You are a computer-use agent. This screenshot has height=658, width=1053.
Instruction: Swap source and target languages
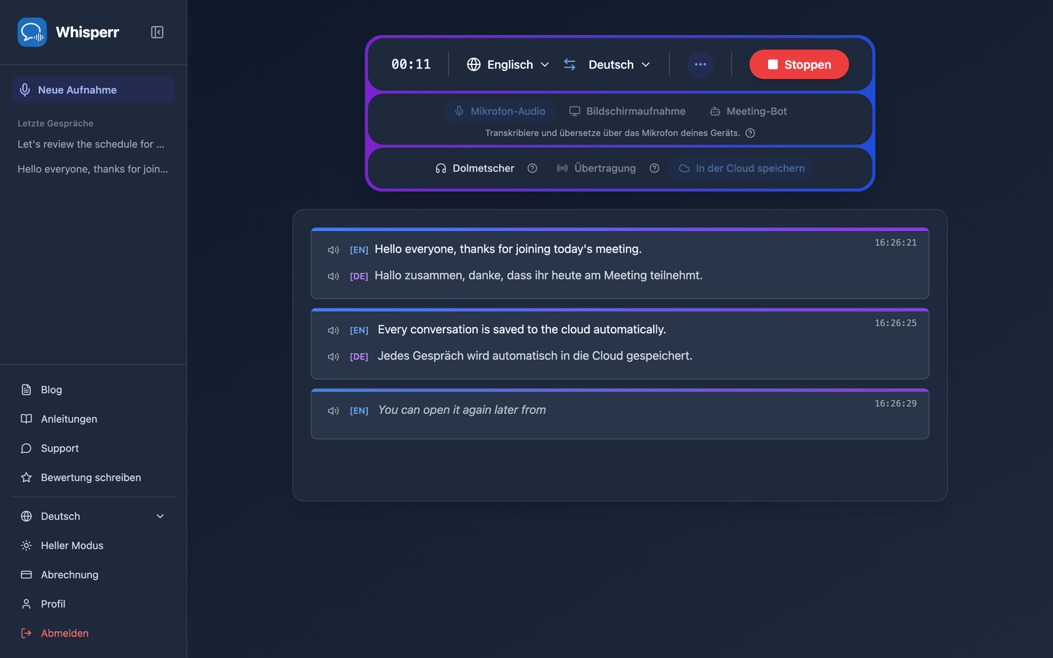point(570,64)
